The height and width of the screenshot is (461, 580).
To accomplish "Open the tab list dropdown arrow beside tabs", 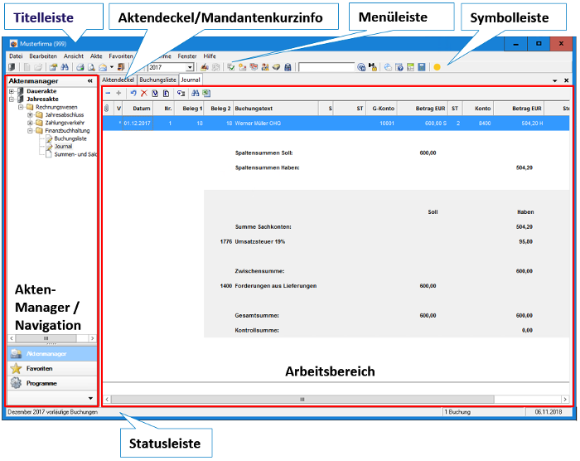I will [555, 80].
